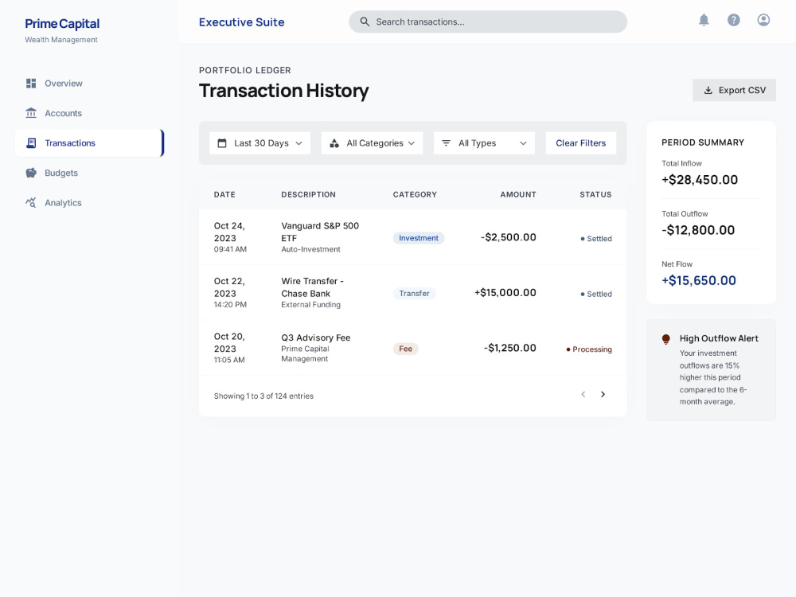
Task: Click the Executive Suite title link
Action: pyautogui.click(x=242, y=22)
